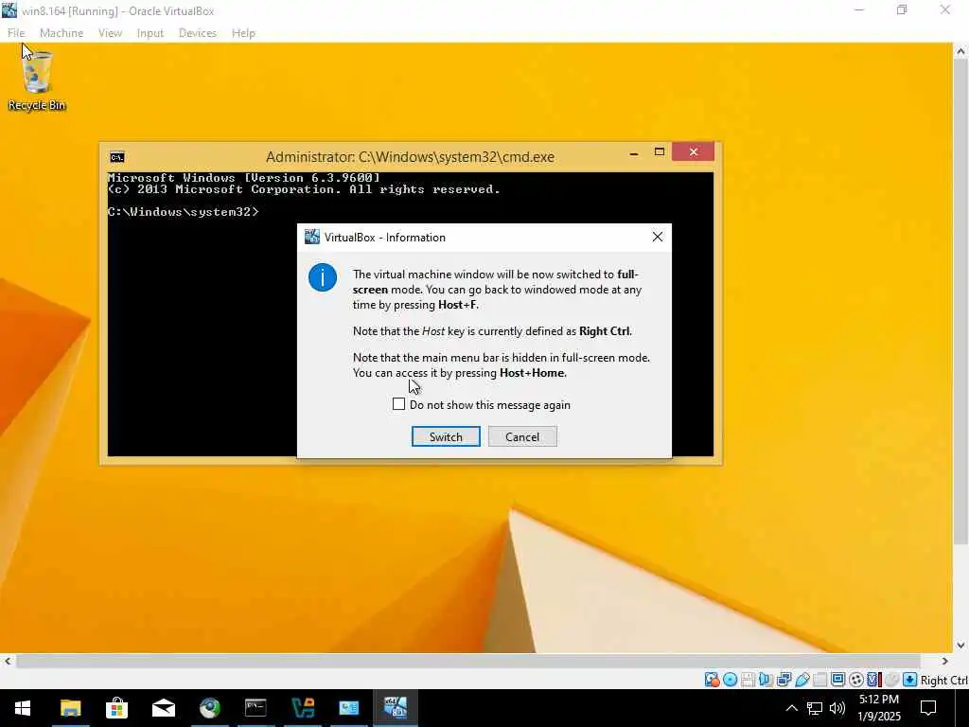This screenshot has height=727, width=969.
Task: Open the Machine menu
Action: coord(62,33)
